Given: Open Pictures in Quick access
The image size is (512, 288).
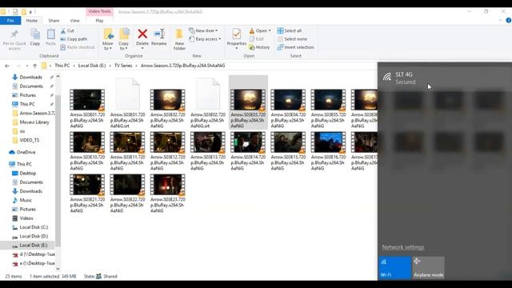Looking at the screenshot, I should point(27,95).
